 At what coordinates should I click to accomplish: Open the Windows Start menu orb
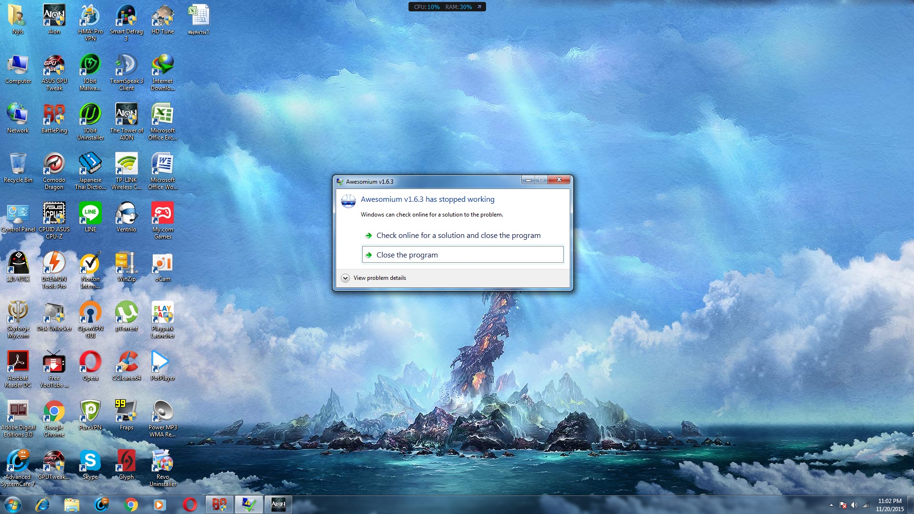point(13,504)
